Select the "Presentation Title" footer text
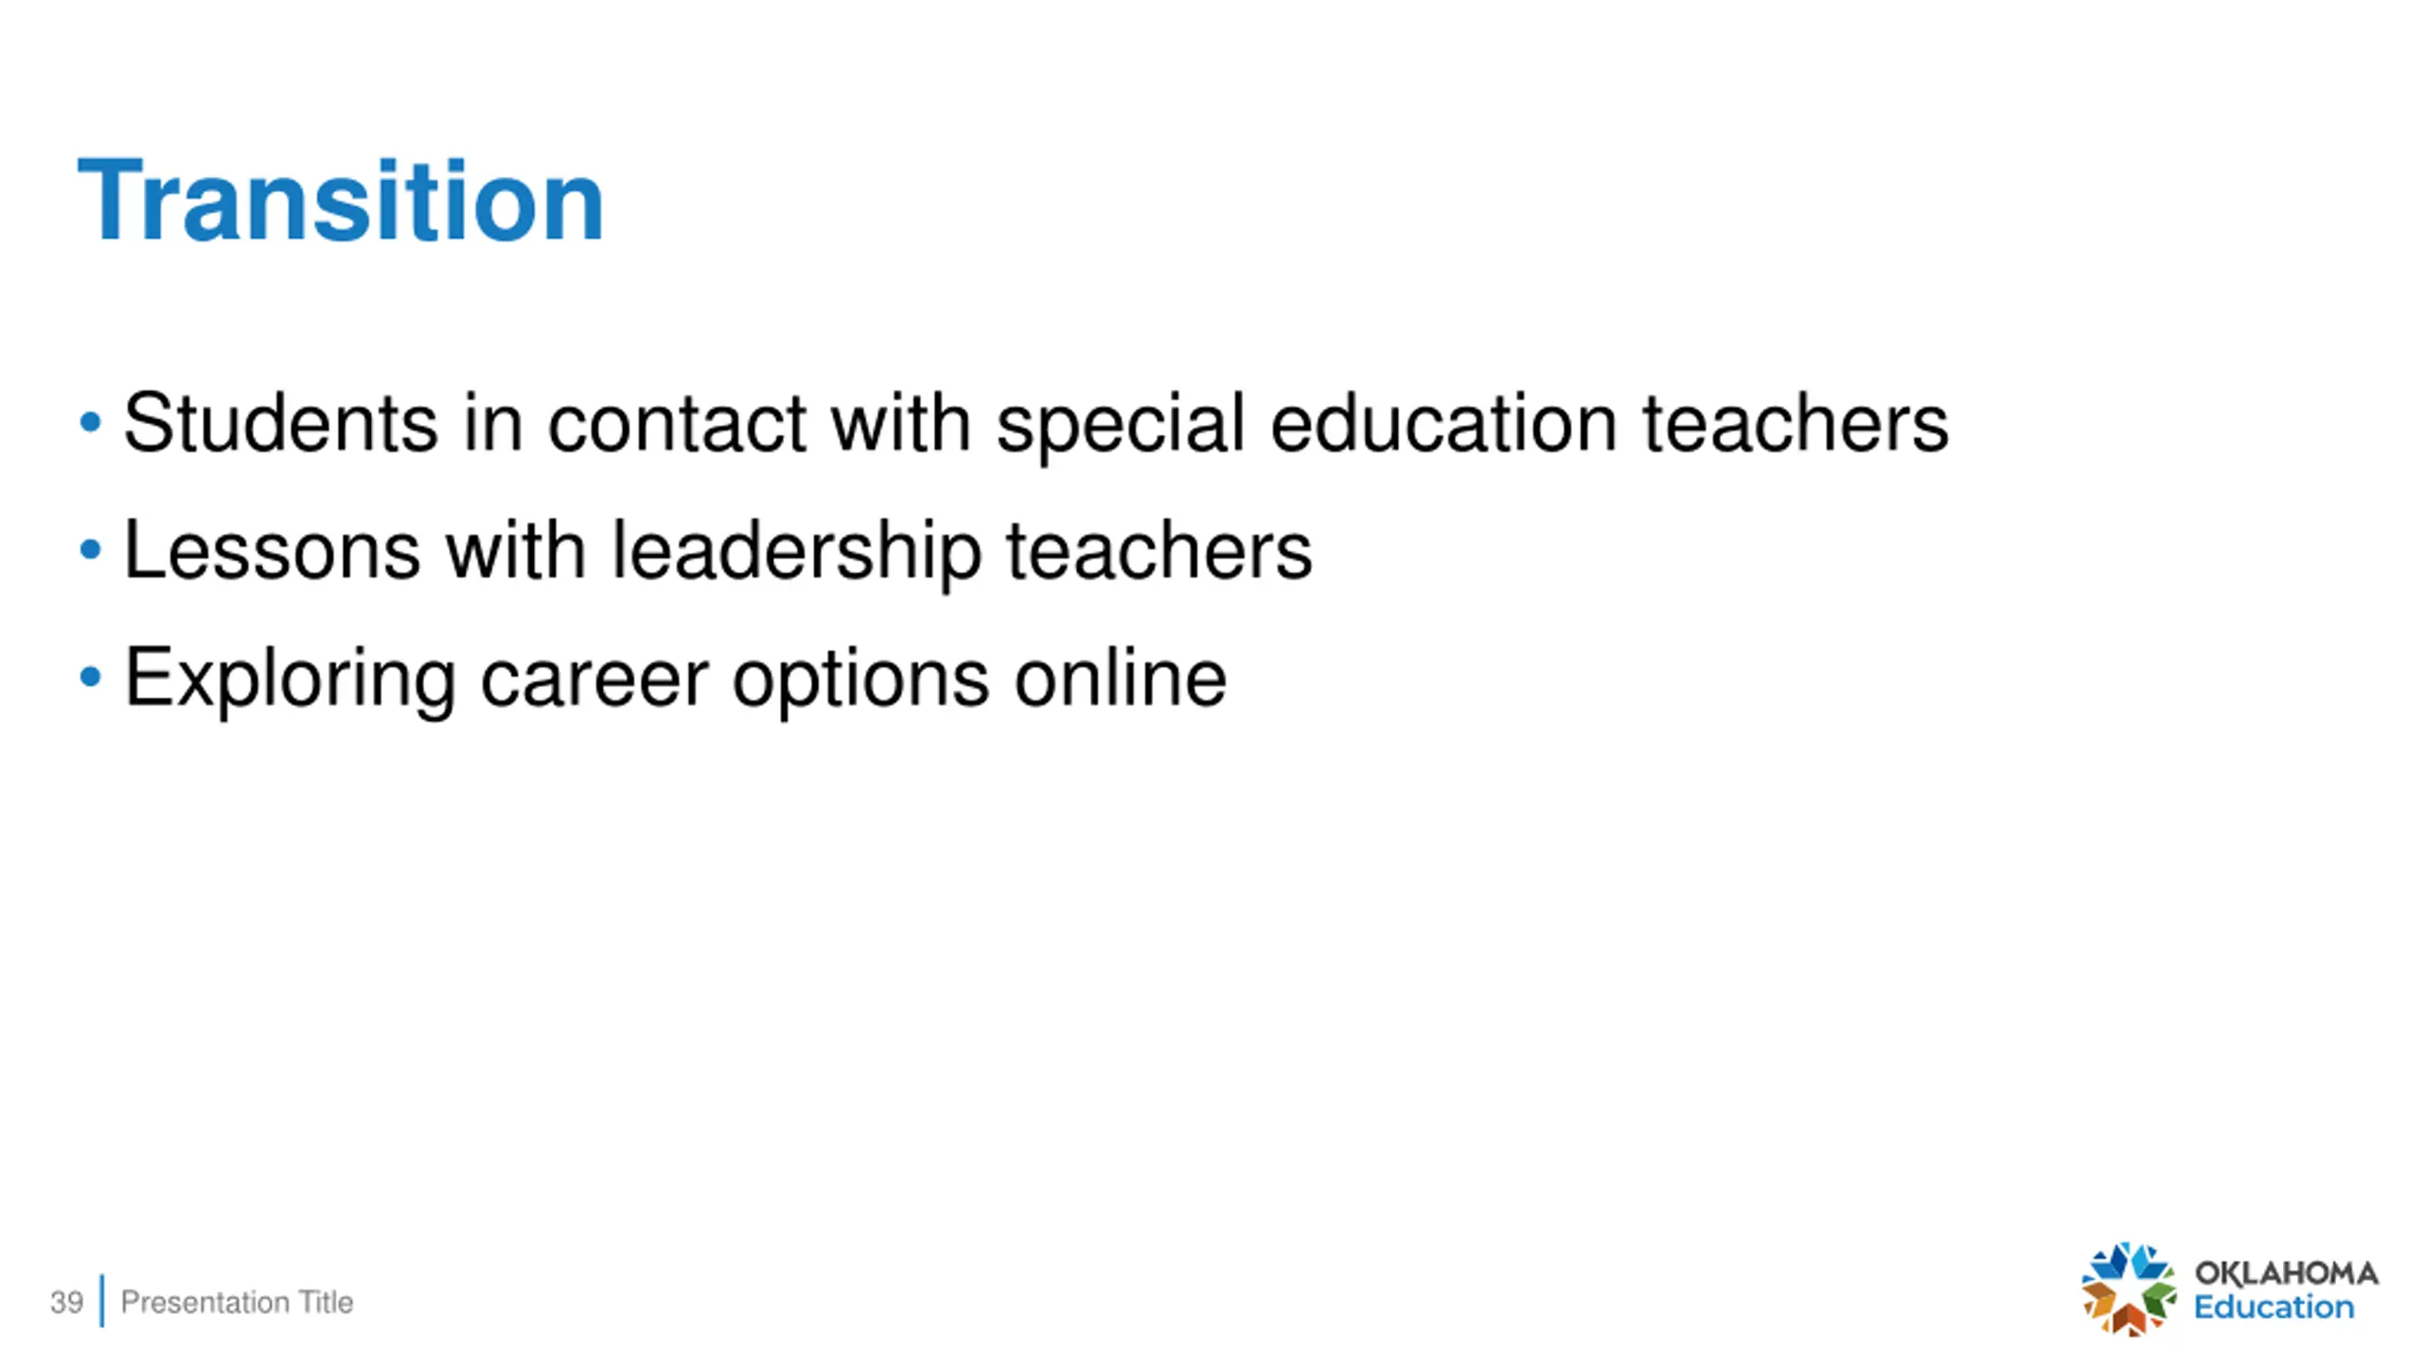This screenshot has height=1363, width=2423. click(237, 1302)
